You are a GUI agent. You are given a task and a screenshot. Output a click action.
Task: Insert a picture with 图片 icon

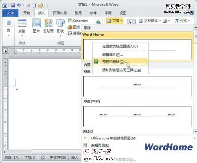(36, 23)
